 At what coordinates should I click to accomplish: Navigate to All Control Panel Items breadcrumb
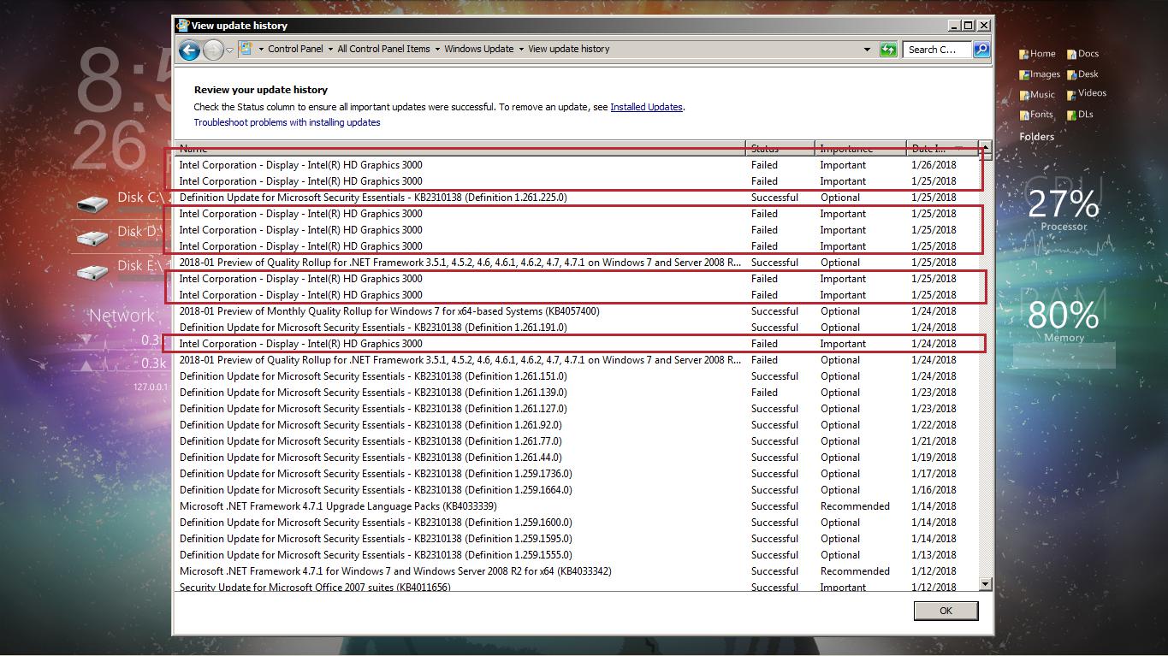[383, 49]
